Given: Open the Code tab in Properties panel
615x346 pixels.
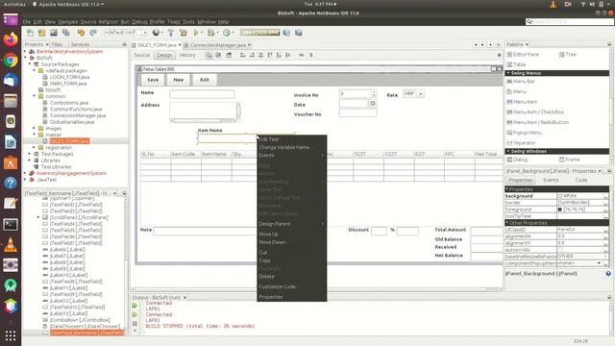Looking at the screenshot, I should tap(581, 180).
